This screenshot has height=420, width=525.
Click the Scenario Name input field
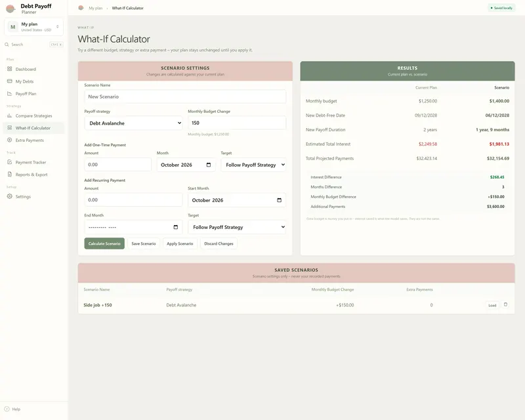point(185,96)
